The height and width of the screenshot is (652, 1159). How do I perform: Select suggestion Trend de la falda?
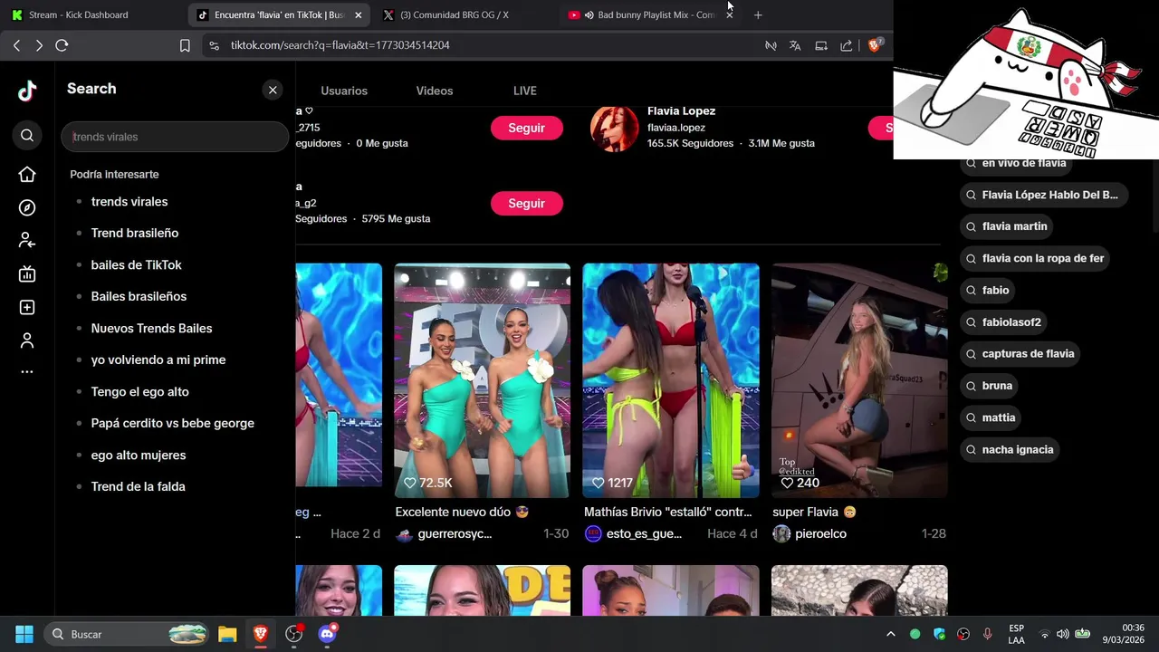tap(138, 487)
